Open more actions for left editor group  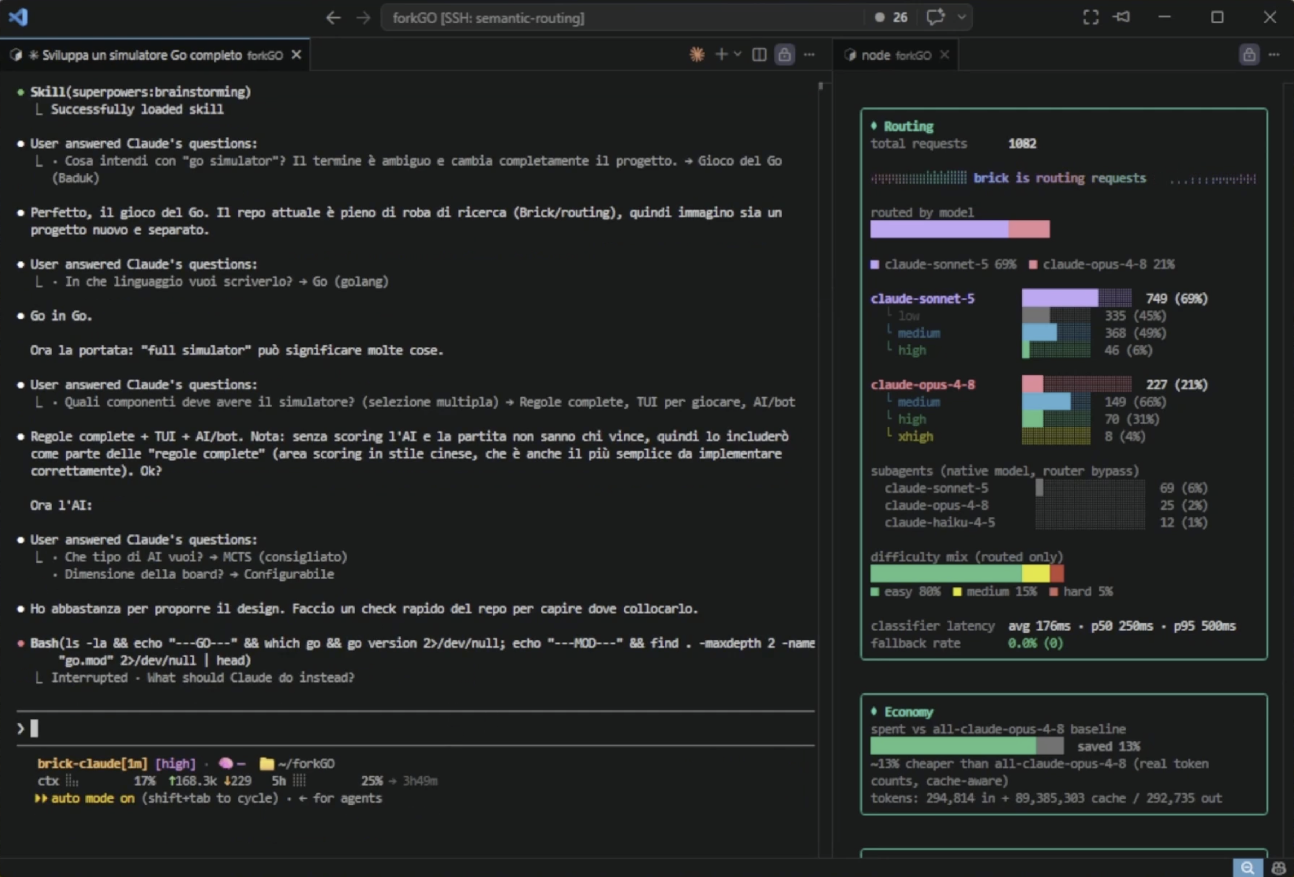click(x=809, y=54)
